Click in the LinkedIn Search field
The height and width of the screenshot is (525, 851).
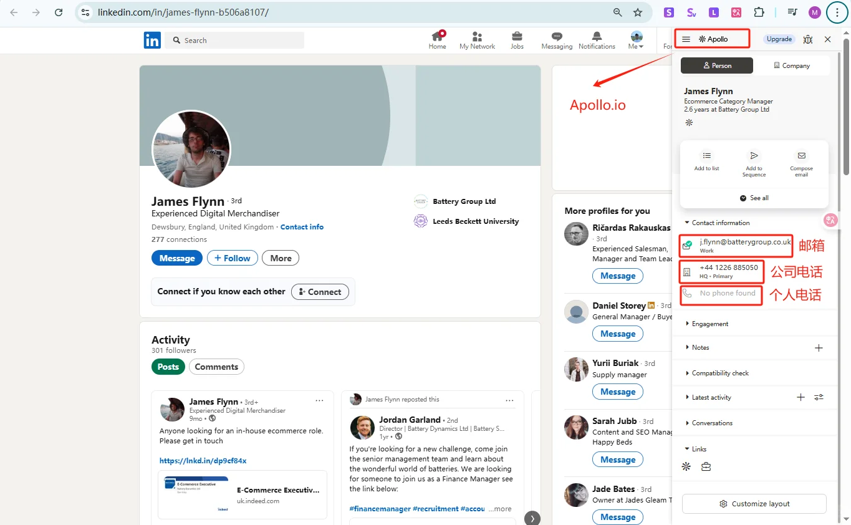234,41
